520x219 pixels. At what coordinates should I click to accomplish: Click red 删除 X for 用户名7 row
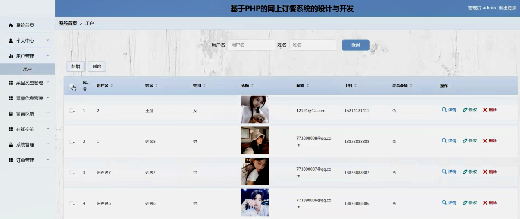485,172
